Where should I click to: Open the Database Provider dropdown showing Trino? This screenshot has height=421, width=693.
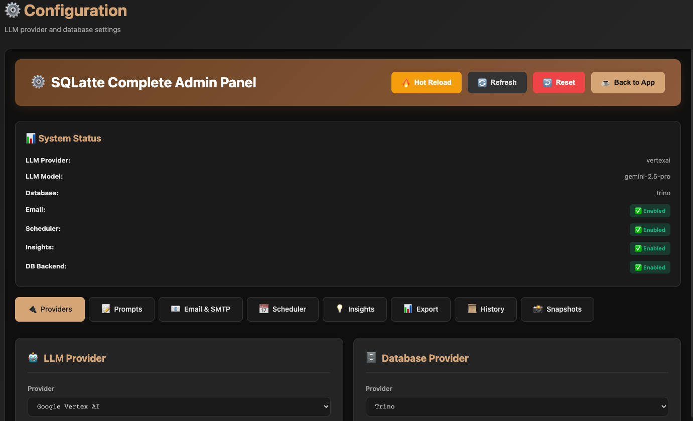coord(517,406)
